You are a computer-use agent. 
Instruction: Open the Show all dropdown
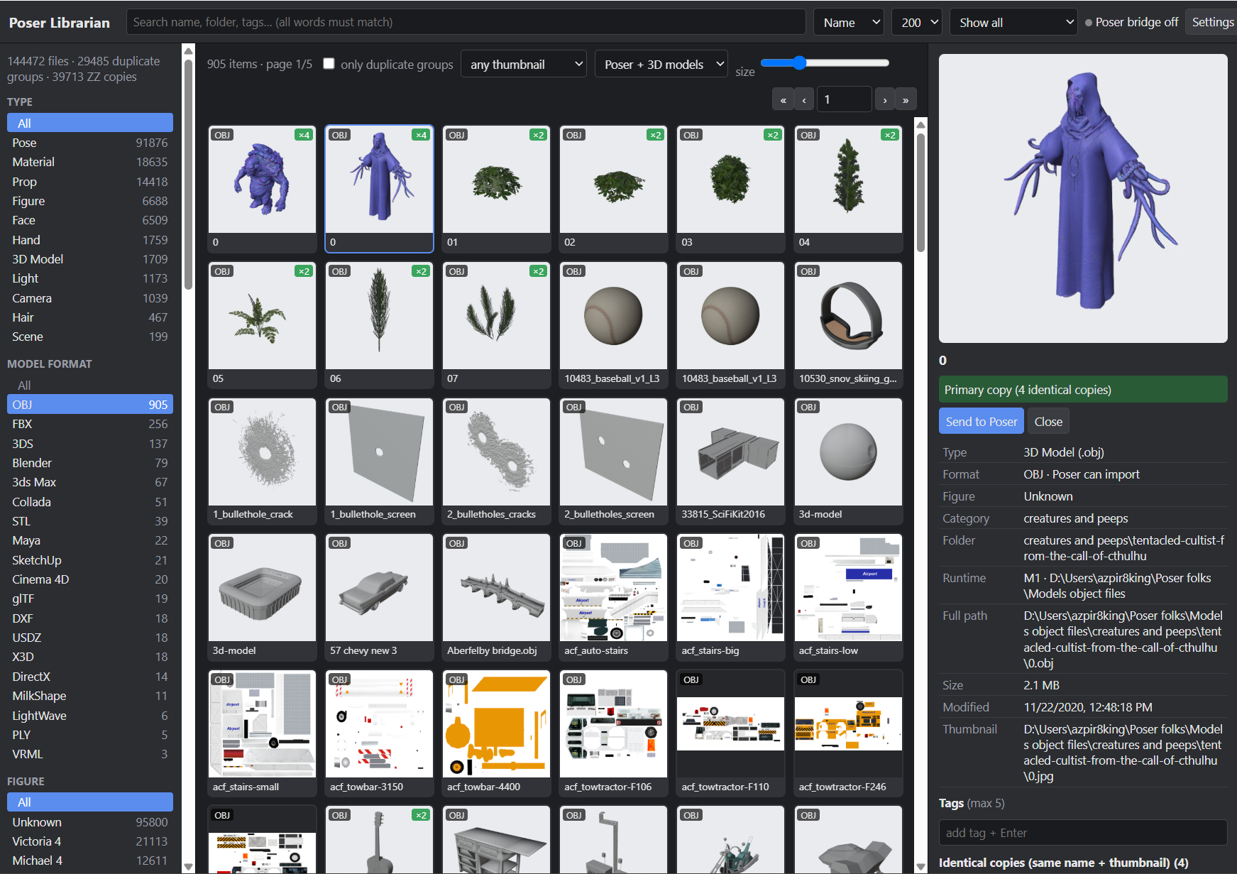(x=1013, y=22)
